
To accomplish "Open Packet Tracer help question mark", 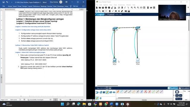I will (x=188, y=8).
